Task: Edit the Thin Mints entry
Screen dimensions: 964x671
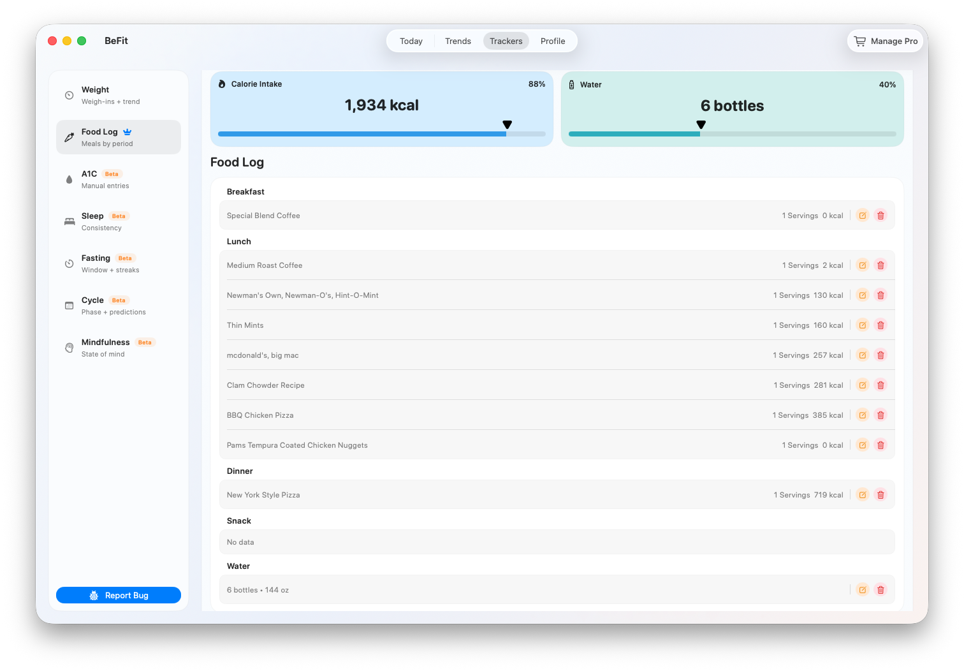Action: pos(863,325)
